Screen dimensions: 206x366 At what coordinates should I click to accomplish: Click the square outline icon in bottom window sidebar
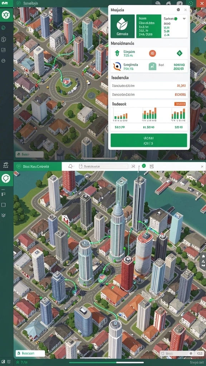click(3, 205)
